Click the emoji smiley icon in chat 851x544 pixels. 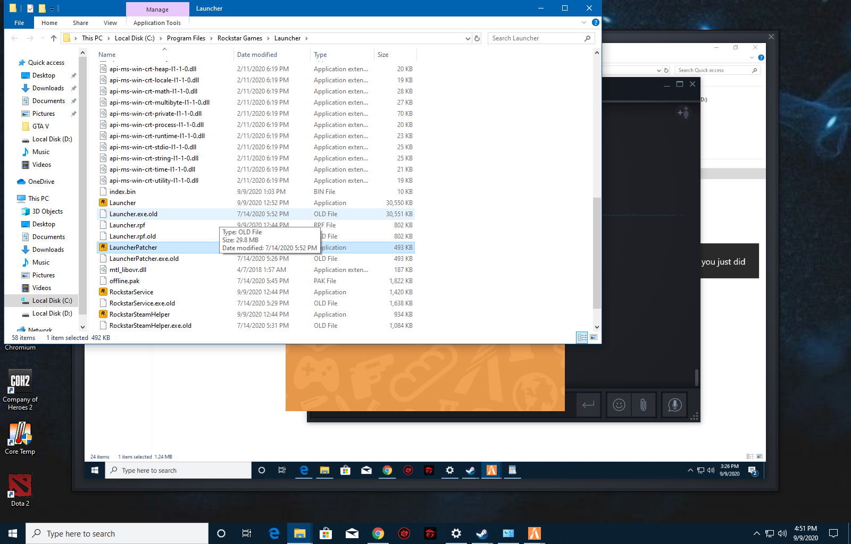(x=619, y=405)
